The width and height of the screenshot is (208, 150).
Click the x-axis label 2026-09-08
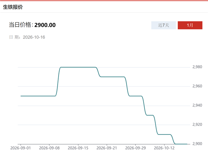pyautogui.click(x=49, y=148)
